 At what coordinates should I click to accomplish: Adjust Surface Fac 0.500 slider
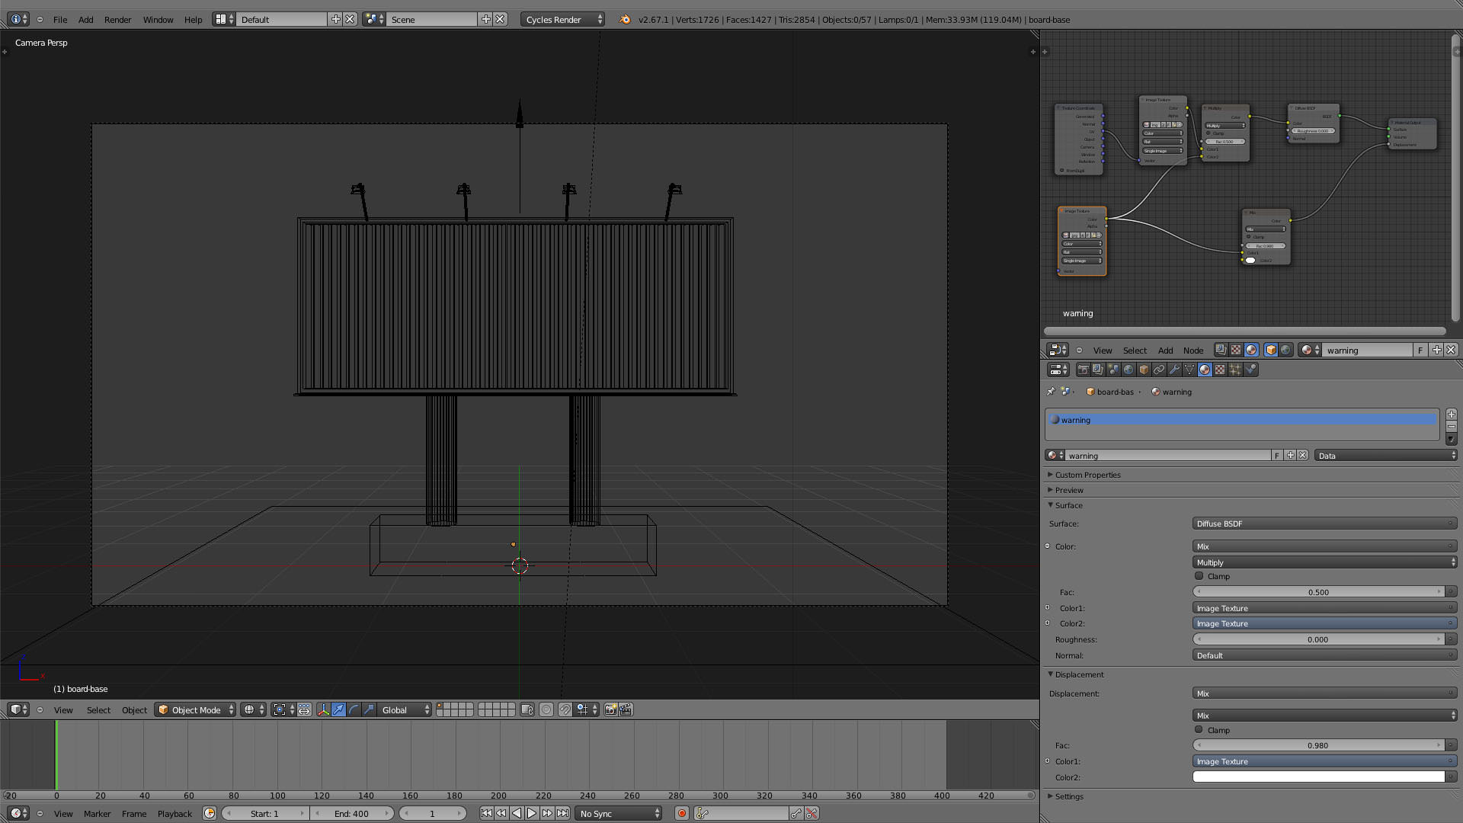click(1318, 592)
